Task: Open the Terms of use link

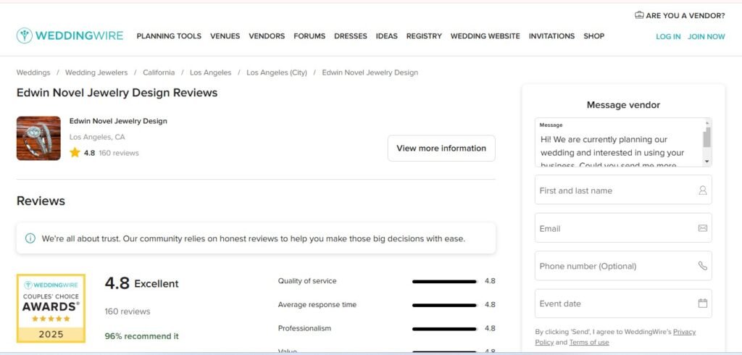Action: pos(589,342)
